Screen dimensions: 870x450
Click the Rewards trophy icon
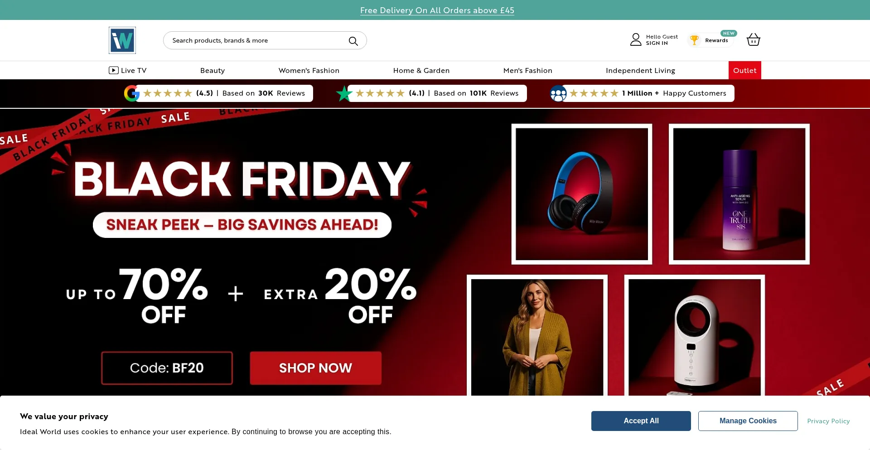(x=694, y=40)
